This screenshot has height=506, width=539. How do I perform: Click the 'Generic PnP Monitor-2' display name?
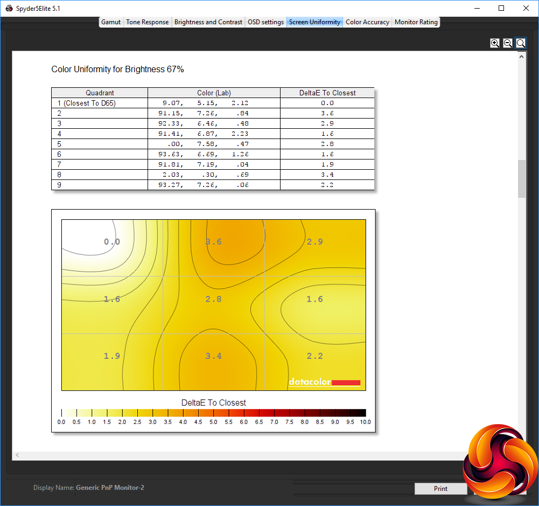[110, 488]
